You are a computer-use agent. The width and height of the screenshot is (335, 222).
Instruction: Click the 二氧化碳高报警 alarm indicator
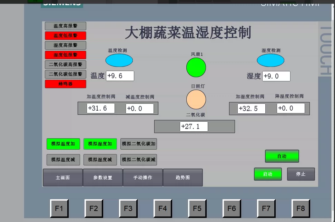(65, 64)
